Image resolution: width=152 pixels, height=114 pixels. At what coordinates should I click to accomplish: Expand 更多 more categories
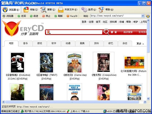click(x=140, y=44)
